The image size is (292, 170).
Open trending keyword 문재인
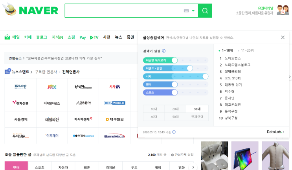[x=230, y=98]
